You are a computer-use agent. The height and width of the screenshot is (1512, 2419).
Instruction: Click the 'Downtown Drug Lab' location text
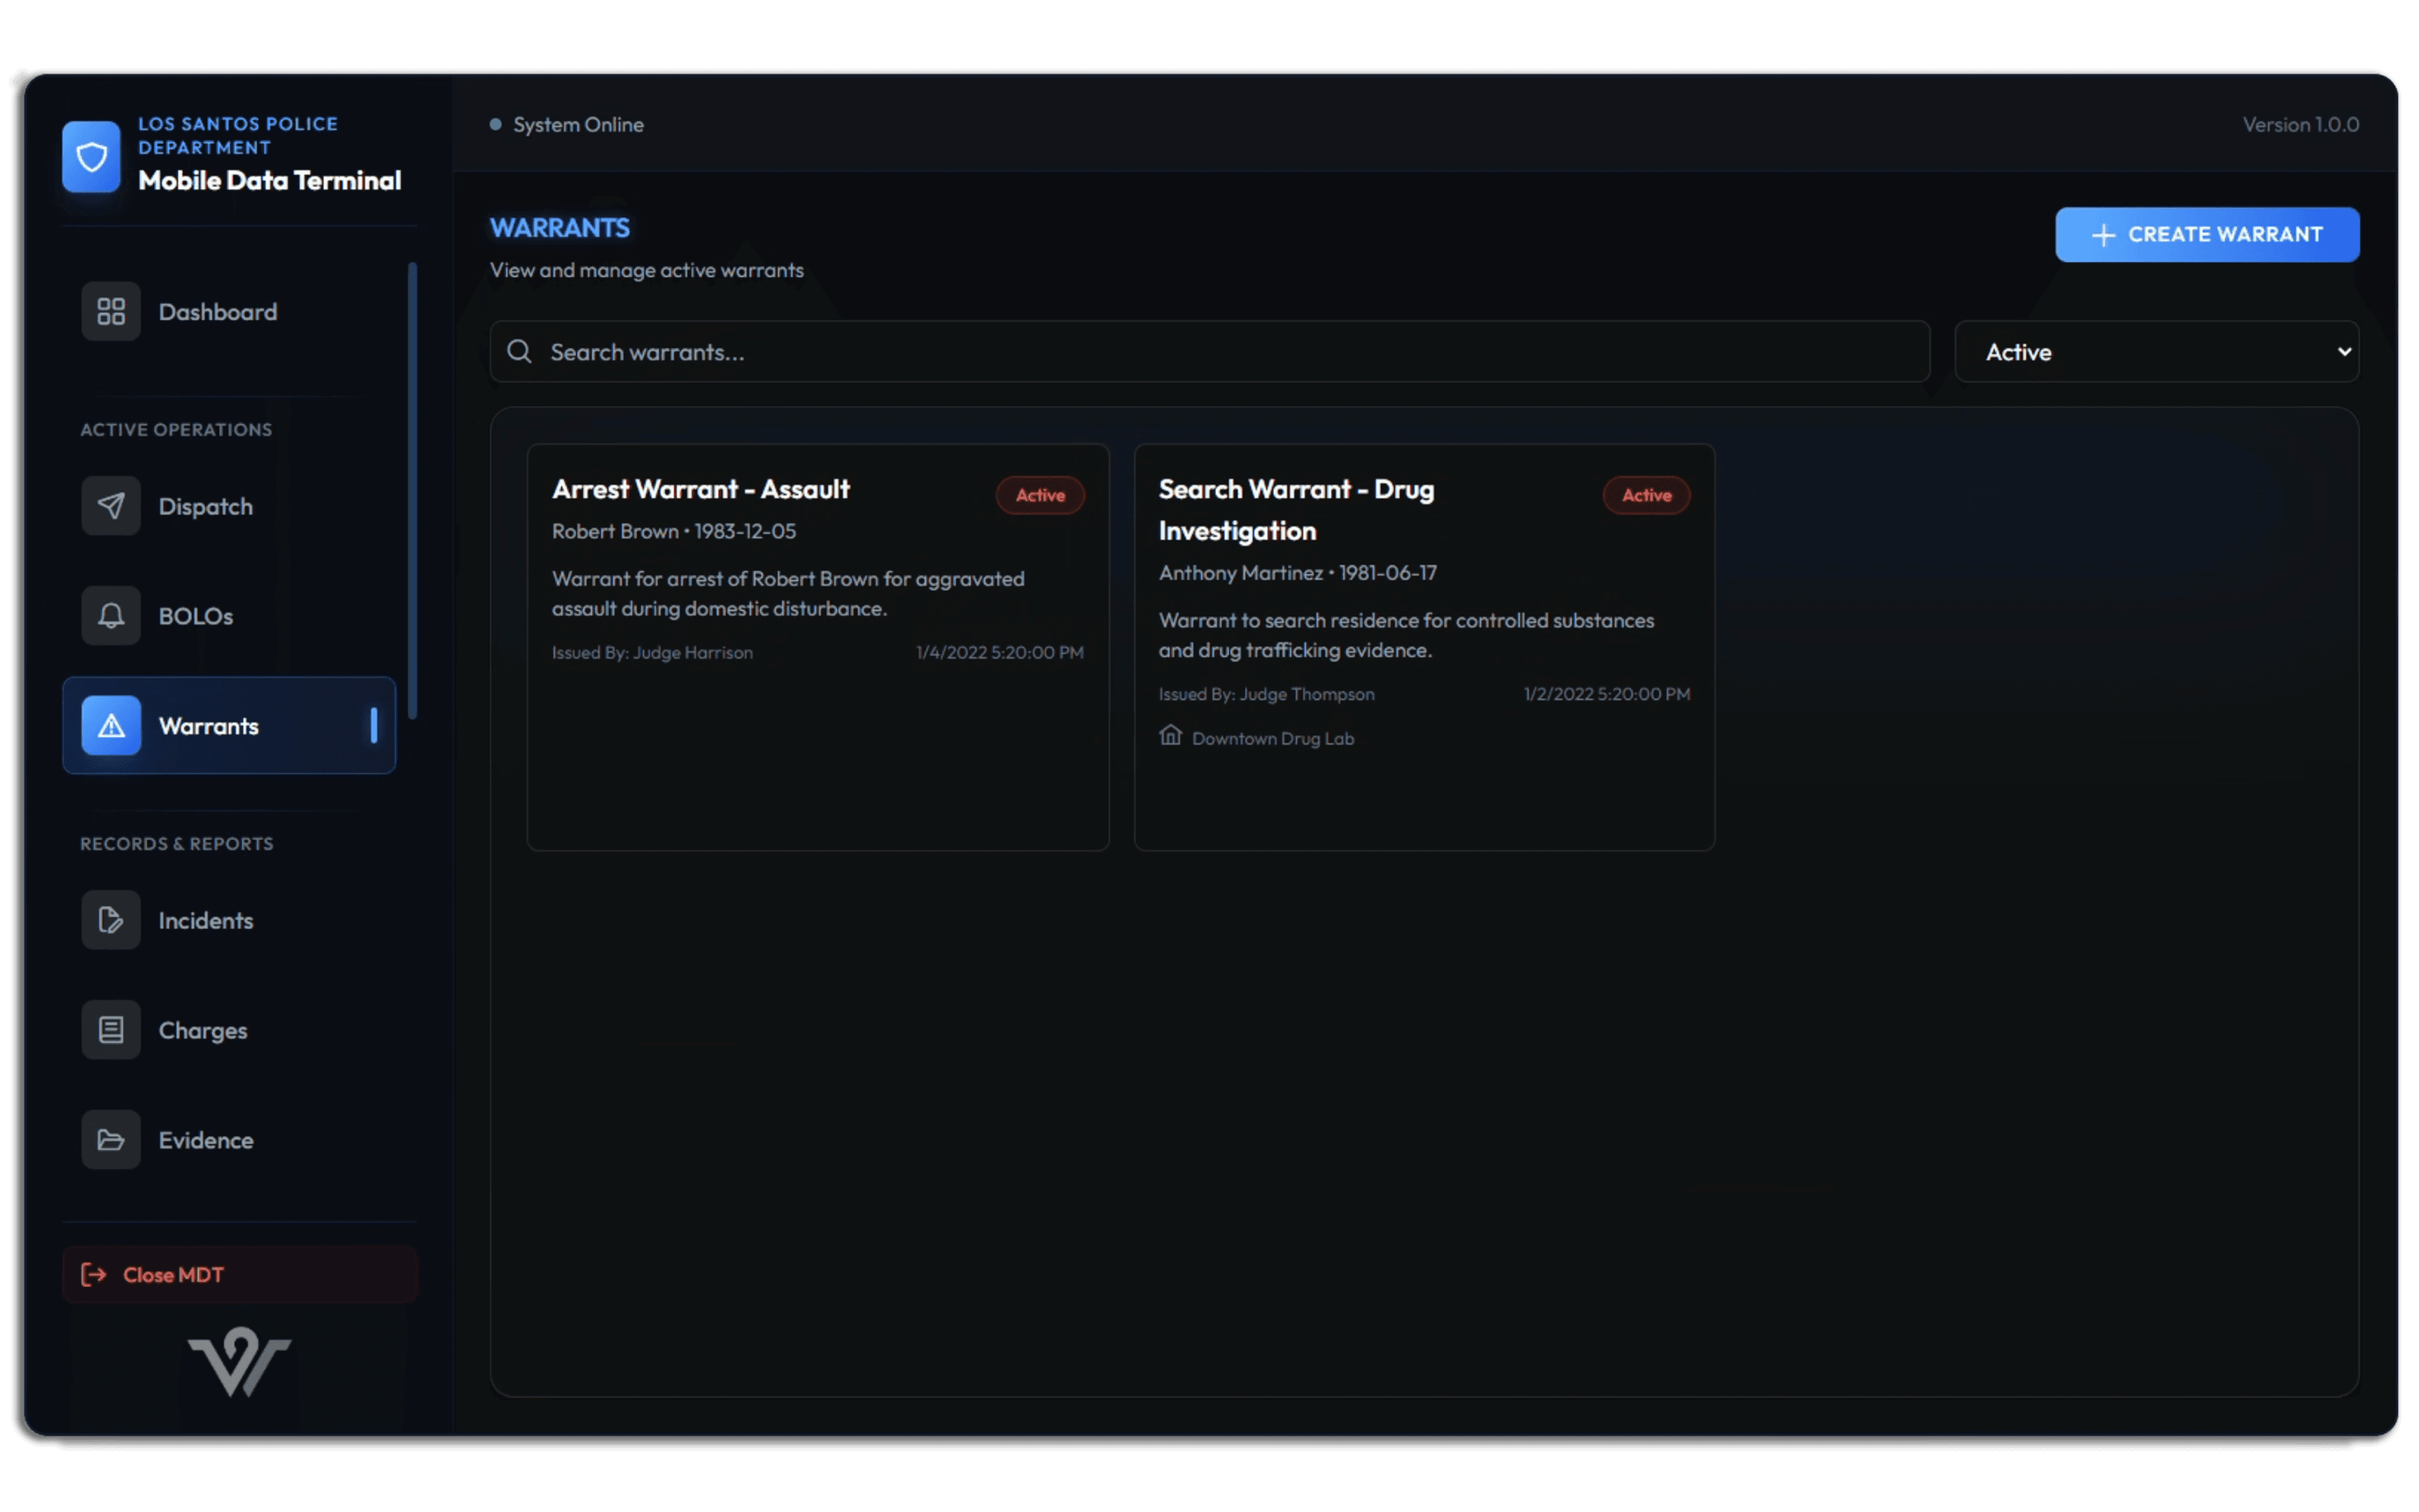coord(1272,738)
